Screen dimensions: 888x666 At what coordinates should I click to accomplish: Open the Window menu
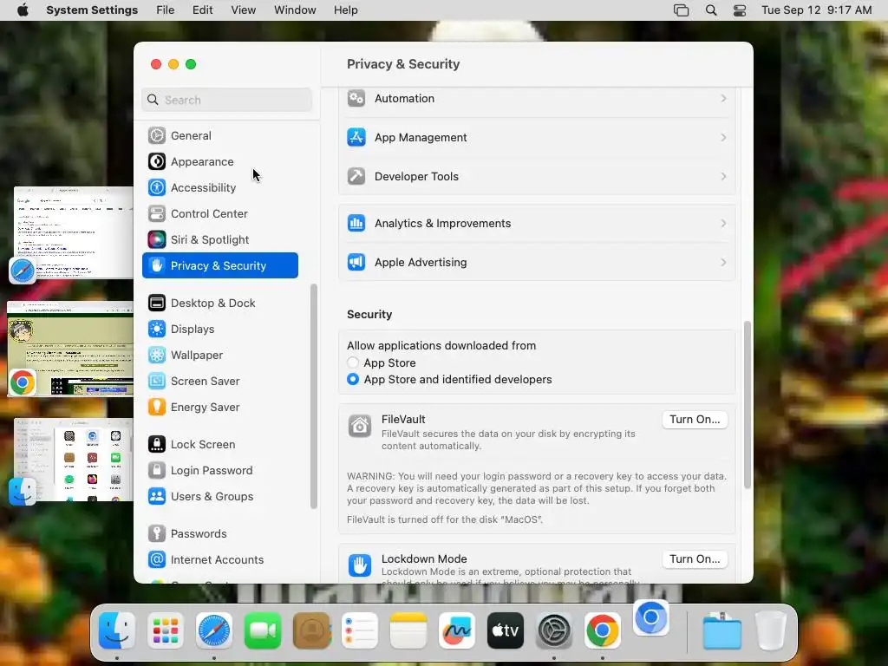coord(295,10)
